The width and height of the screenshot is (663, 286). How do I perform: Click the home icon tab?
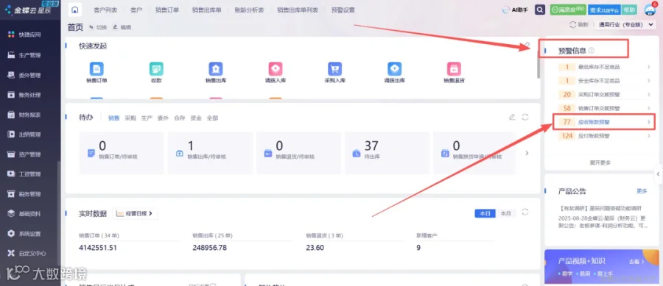pyautogui.click(x=75, y=10)
